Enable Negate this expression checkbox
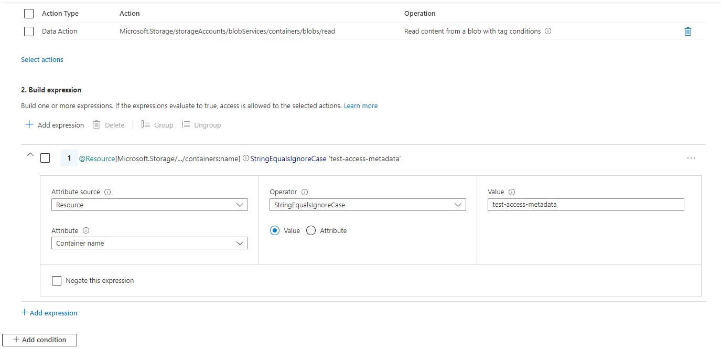 (x=57, y=281)
